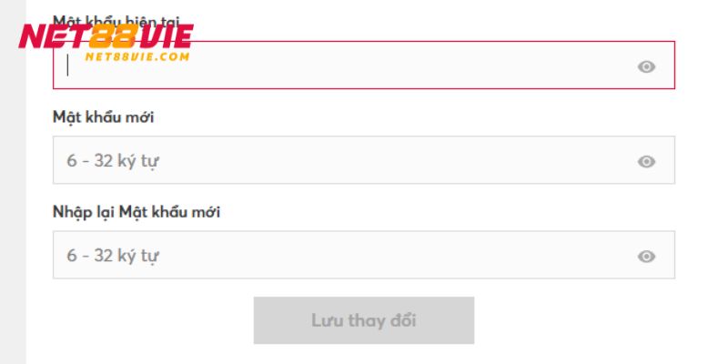The height and width of the screenshot is (364, 728).
Task: Click the 6 - 32 ký tự placeholder in confirm field
Action: (x=113, y=256)
